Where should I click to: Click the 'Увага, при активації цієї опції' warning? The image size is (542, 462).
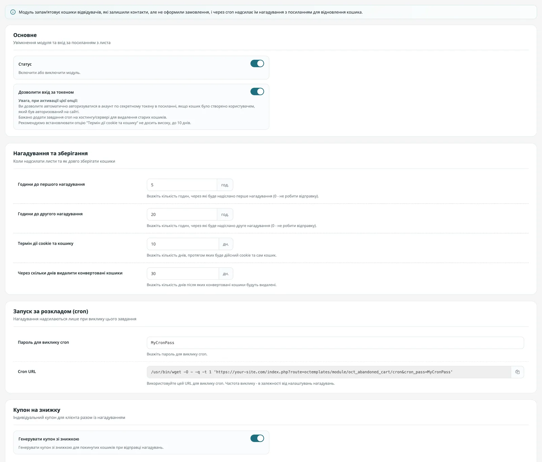48,100
